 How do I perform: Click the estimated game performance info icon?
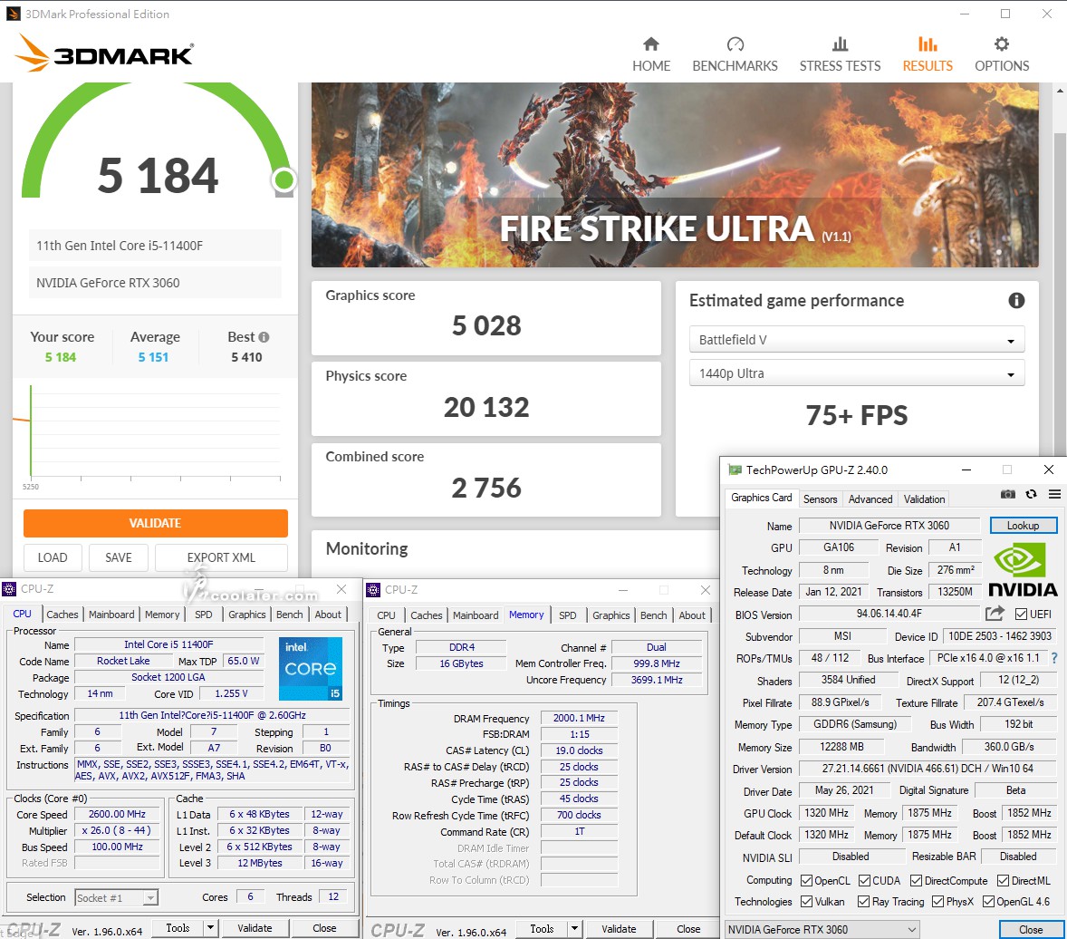(1016, 300)
